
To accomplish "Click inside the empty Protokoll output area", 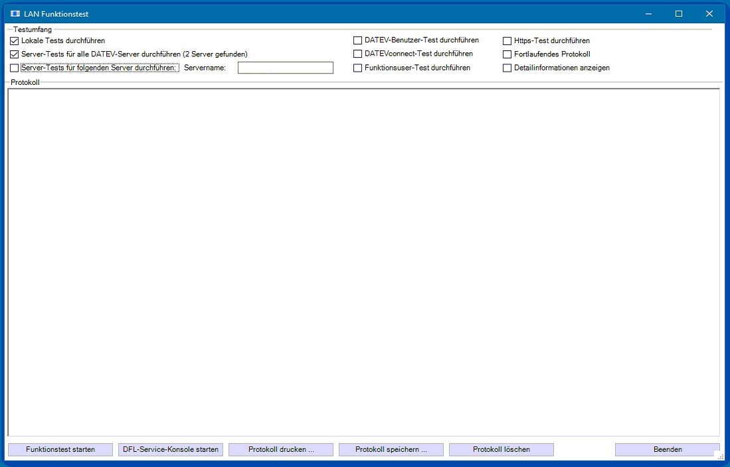I will click(363, 262).
